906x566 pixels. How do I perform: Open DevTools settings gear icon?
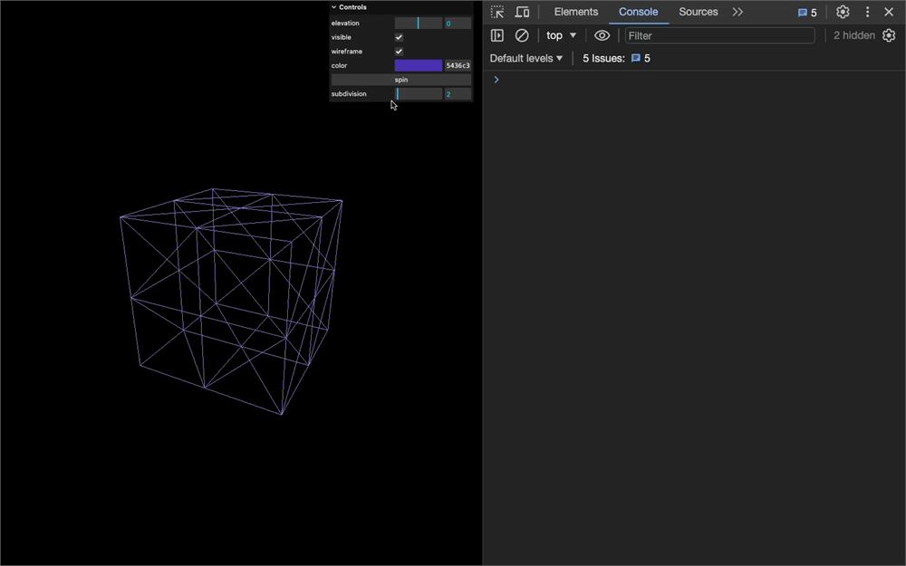click(x=843, y=12)
